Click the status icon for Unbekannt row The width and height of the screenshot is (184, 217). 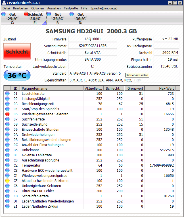(7, 150)
